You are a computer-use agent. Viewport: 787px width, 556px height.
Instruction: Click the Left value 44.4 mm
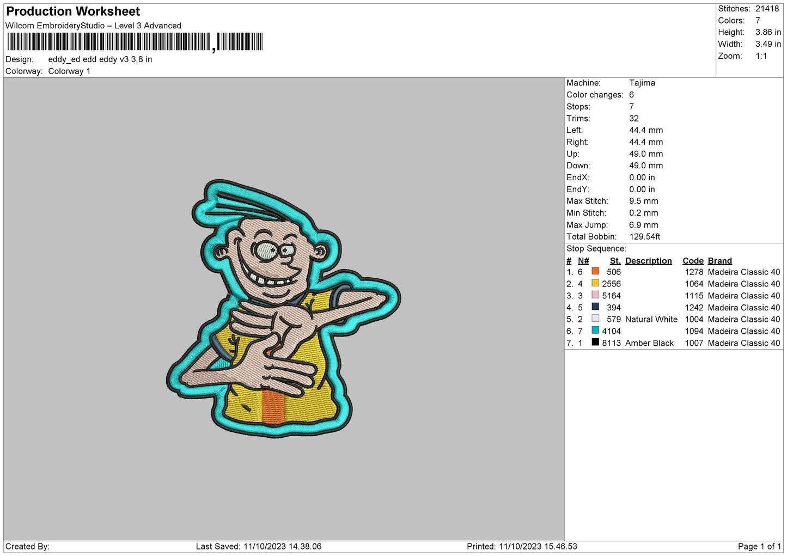tap(646, 130)
